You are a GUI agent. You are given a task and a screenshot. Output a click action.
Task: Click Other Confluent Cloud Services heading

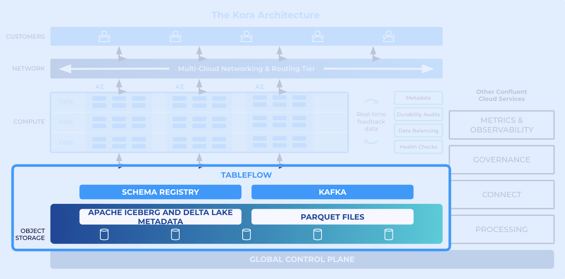pos(502,95)
